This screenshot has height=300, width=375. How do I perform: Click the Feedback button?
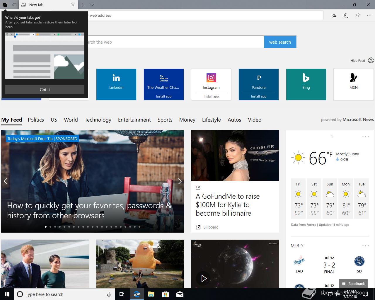(354, 284)
